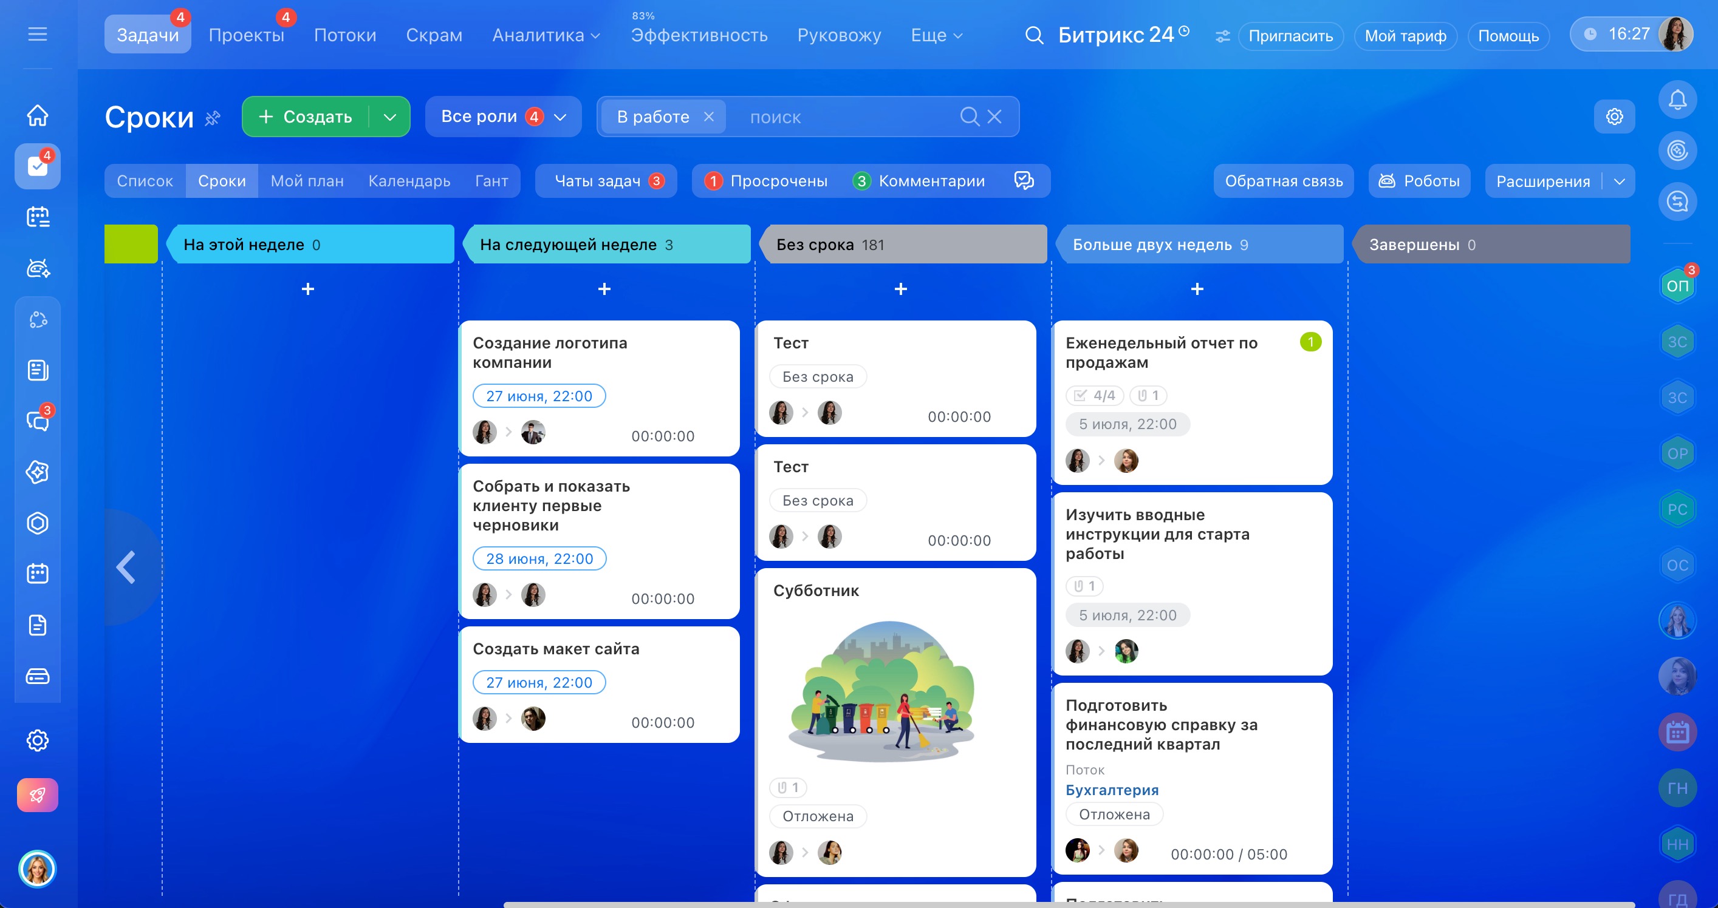The height and width of the screenshot is (908, 1718).
Task: Open the Все роли dropdown
Action: click(x=503, y=117)
